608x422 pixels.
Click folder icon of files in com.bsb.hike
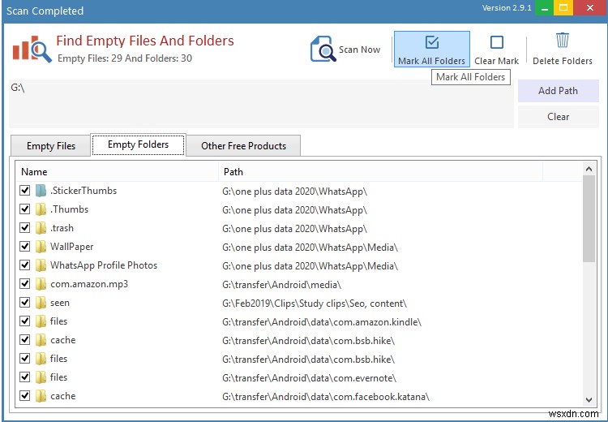point(41,359)
